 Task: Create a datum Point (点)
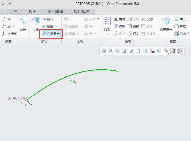pyautogui.click(x=7, y=26)
